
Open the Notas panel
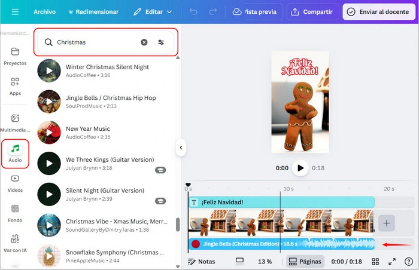point(202,262)
